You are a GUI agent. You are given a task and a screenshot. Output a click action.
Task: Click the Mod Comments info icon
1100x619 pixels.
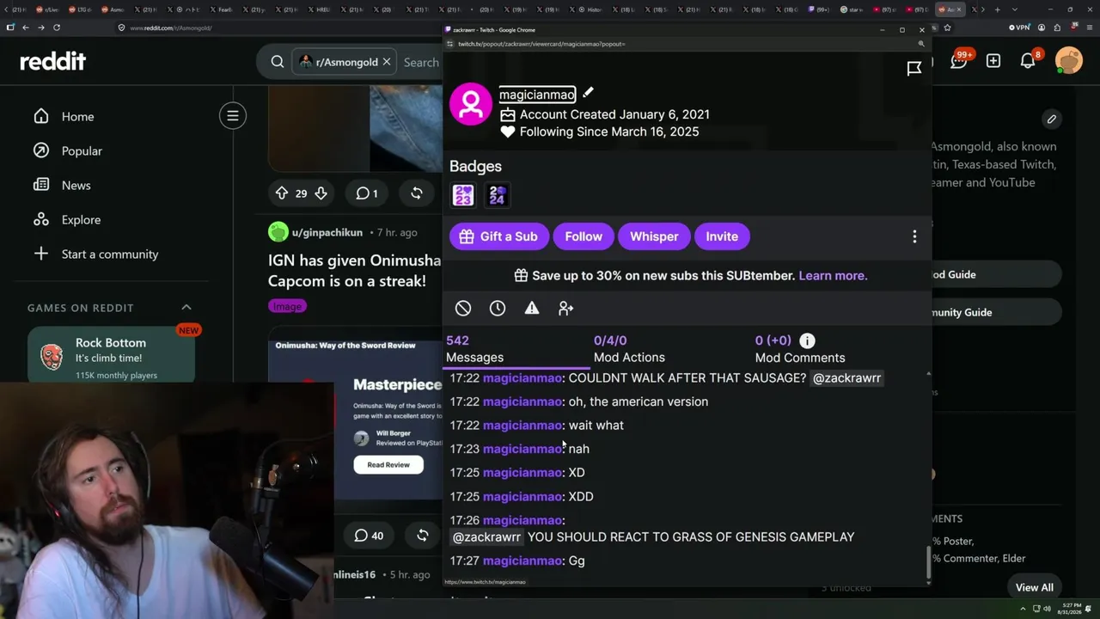807,340
